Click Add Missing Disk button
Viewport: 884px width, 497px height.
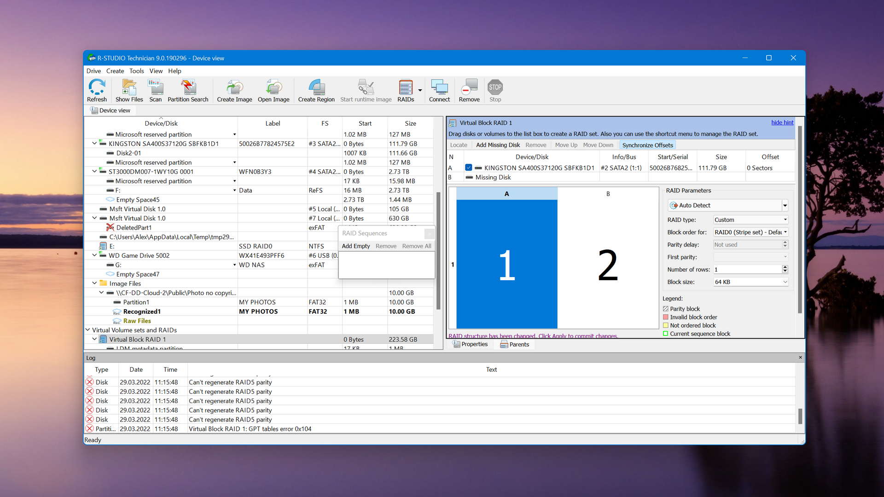coord(497,145)
